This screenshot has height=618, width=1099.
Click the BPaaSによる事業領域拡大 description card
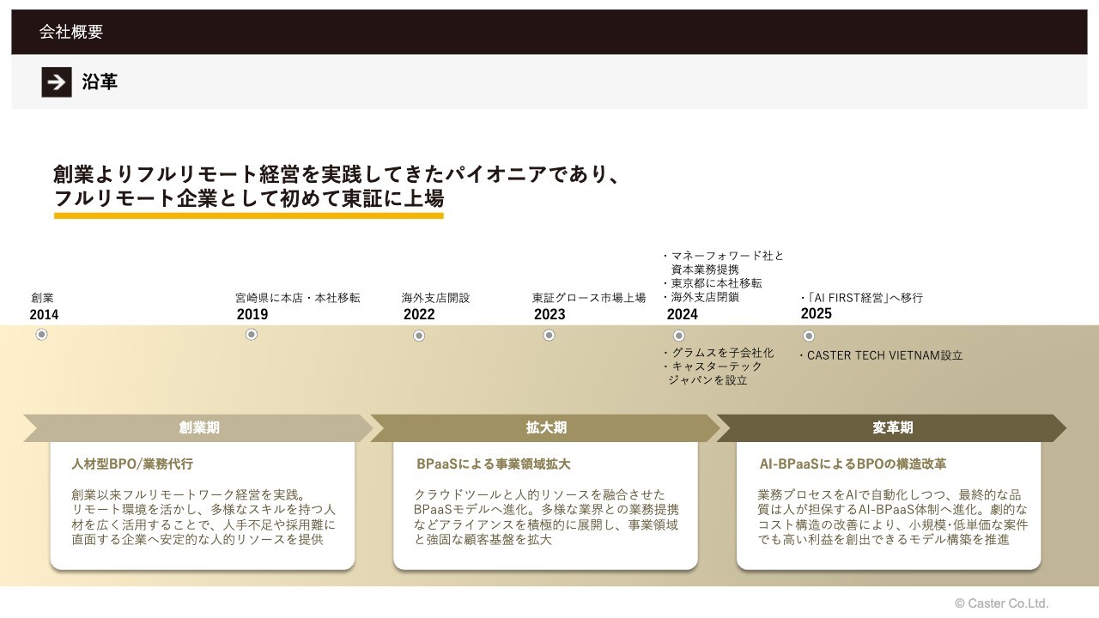tap(545, 506)
